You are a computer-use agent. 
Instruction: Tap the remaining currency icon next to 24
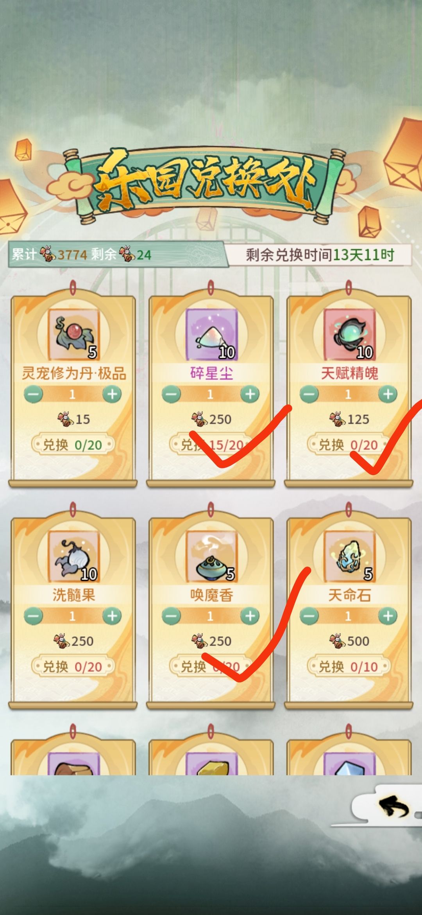[127, 254]
